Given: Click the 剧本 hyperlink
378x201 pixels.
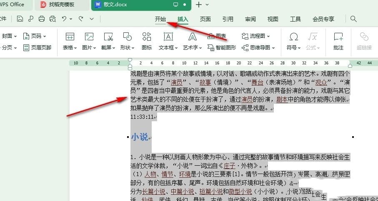Looking at the screenshot, I should [282, 99].
